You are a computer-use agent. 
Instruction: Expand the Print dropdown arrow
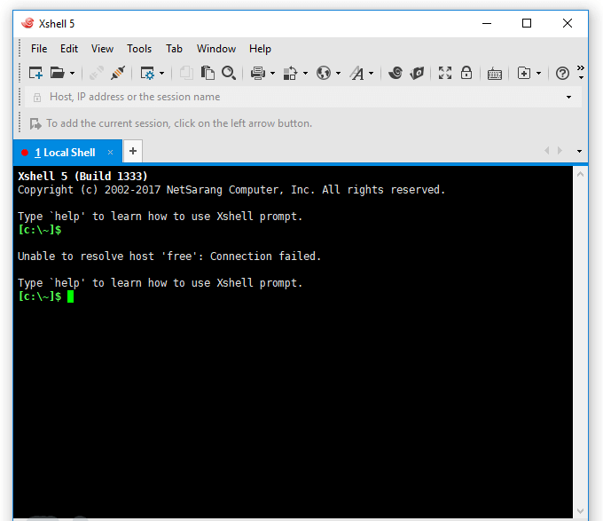point(272,73)
